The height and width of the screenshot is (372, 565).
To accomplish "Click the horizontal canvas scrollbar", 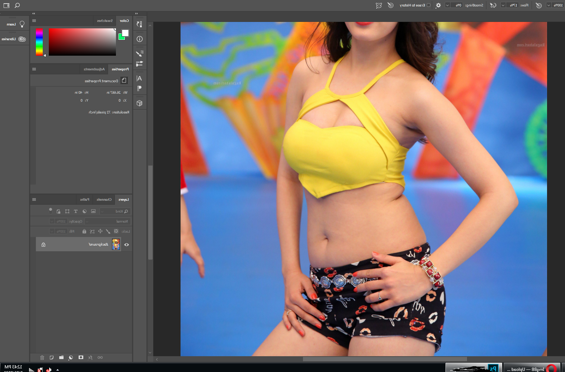I will tap(385, 359).
